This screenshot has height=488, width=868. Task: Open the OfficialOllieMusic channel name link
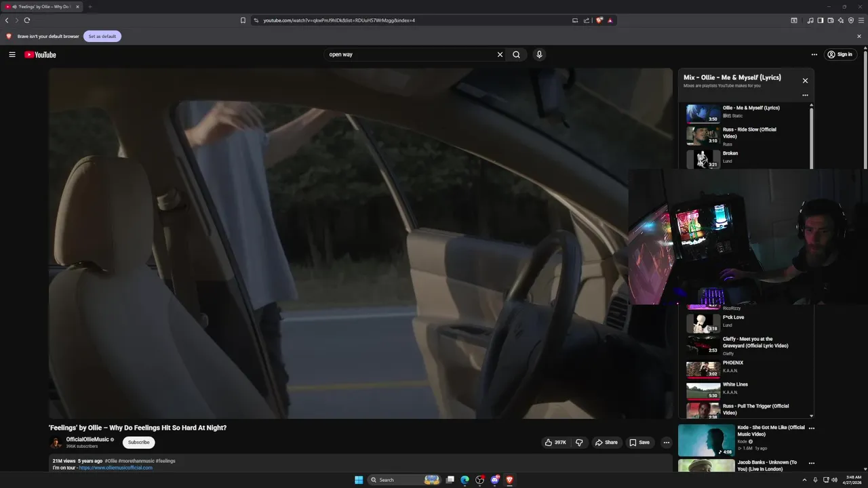[x=87, y=440]
